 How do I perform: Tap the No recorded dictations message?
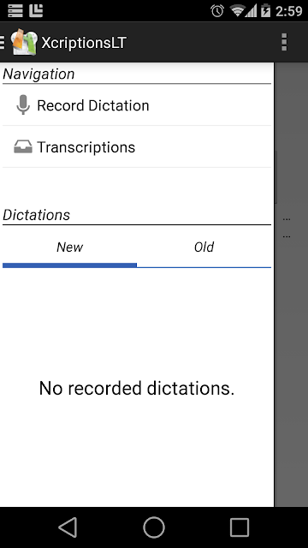[x=137, y=388]
